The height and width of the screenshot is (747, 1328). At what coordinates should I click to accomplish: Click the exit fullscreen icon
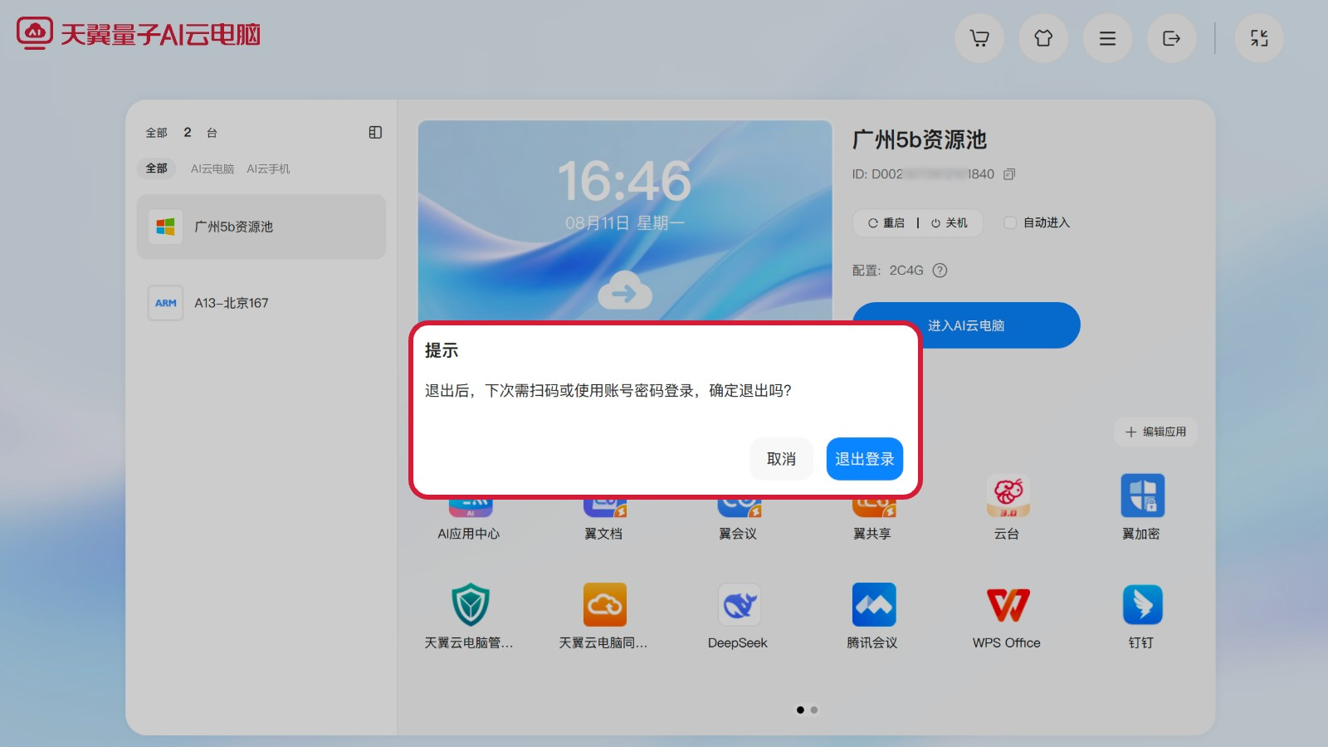[1259, 38]
